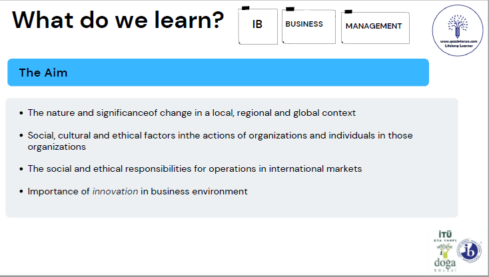The height and width of the screenshot is (277, 489).
Task: Select the MANAGEMENT note card
Action: click(x=374, y=27)
